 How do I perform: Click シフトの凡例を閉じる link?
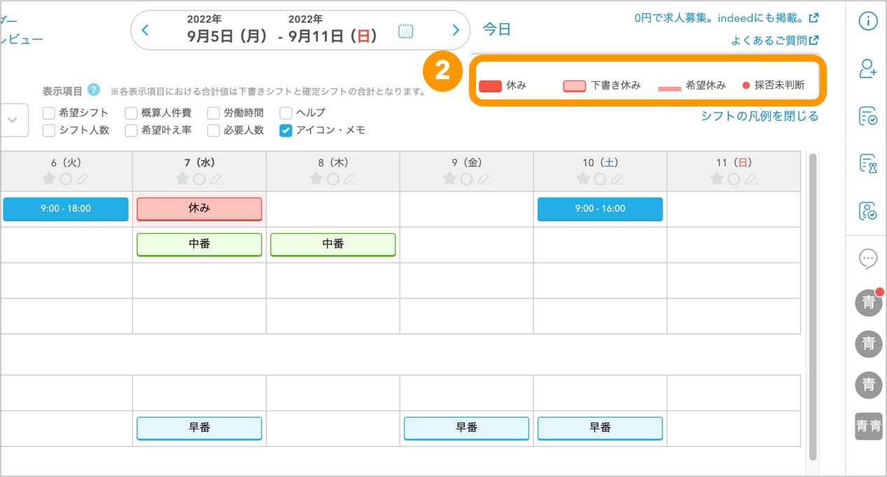click(x=760, y=116)
